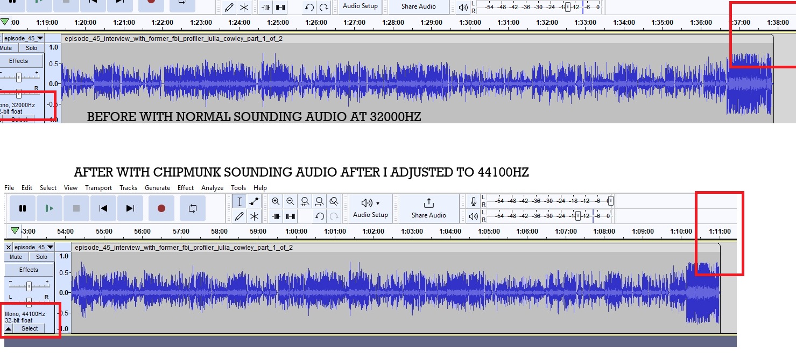Click waveform in lower window track
The height and width of the screenshot is (358, 796).
pyautogui.click(x=396, y=292)
